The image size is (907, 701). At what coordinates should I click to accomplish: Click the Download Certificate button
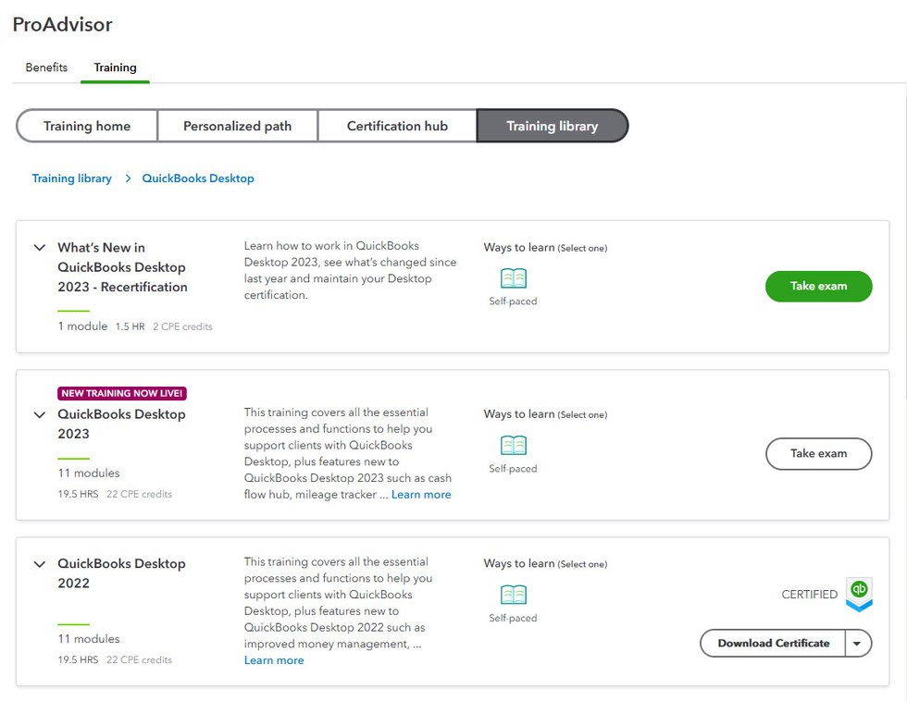point(773,644)
